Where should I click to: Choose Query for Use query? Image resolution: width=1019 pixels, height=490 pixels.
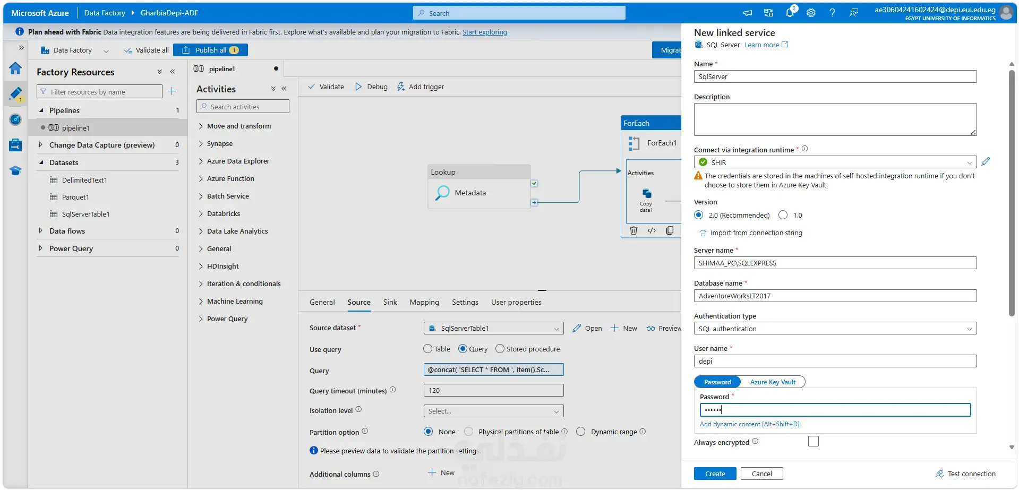click(463, 349)
